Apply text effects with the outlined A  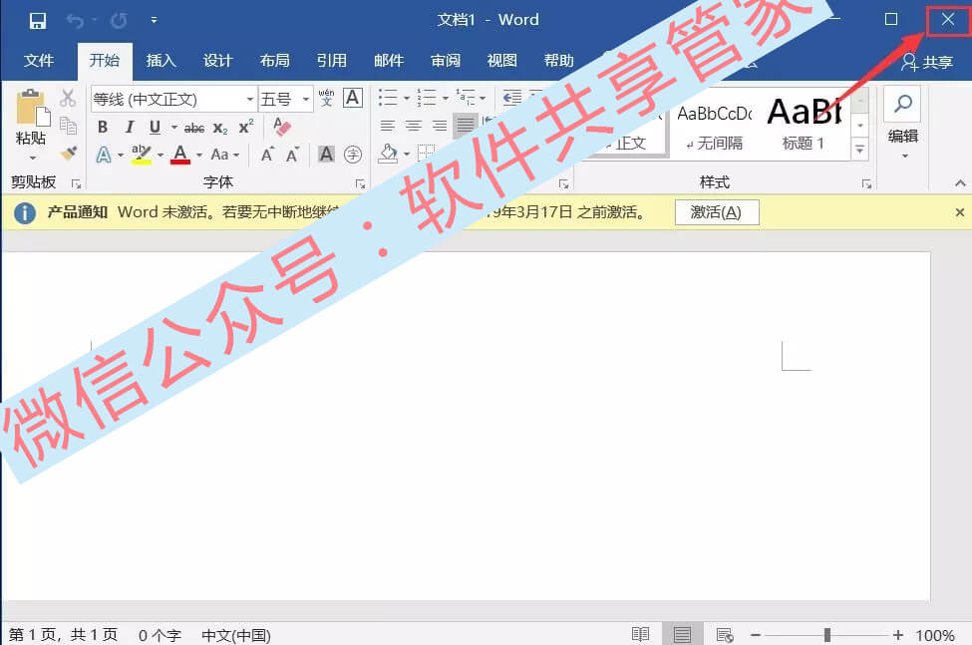click(x=104, y=155)
